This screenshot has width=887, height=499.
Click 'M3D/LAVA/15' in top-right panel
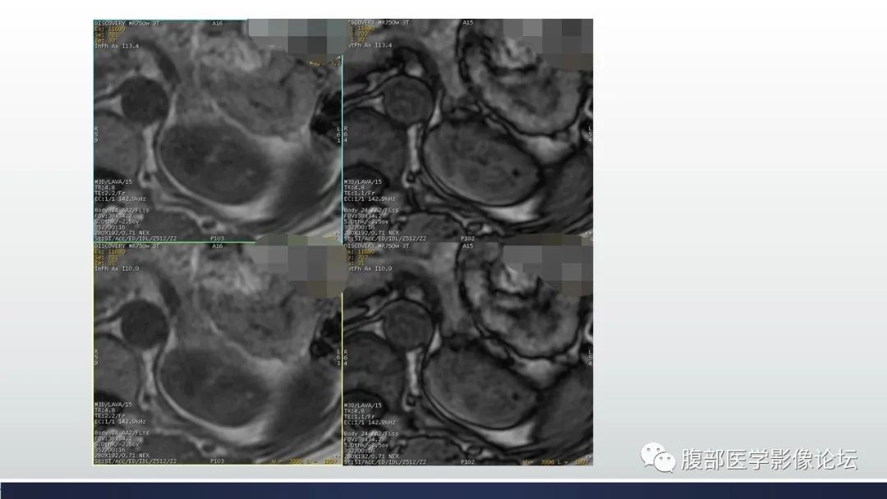tap(363, 182)
